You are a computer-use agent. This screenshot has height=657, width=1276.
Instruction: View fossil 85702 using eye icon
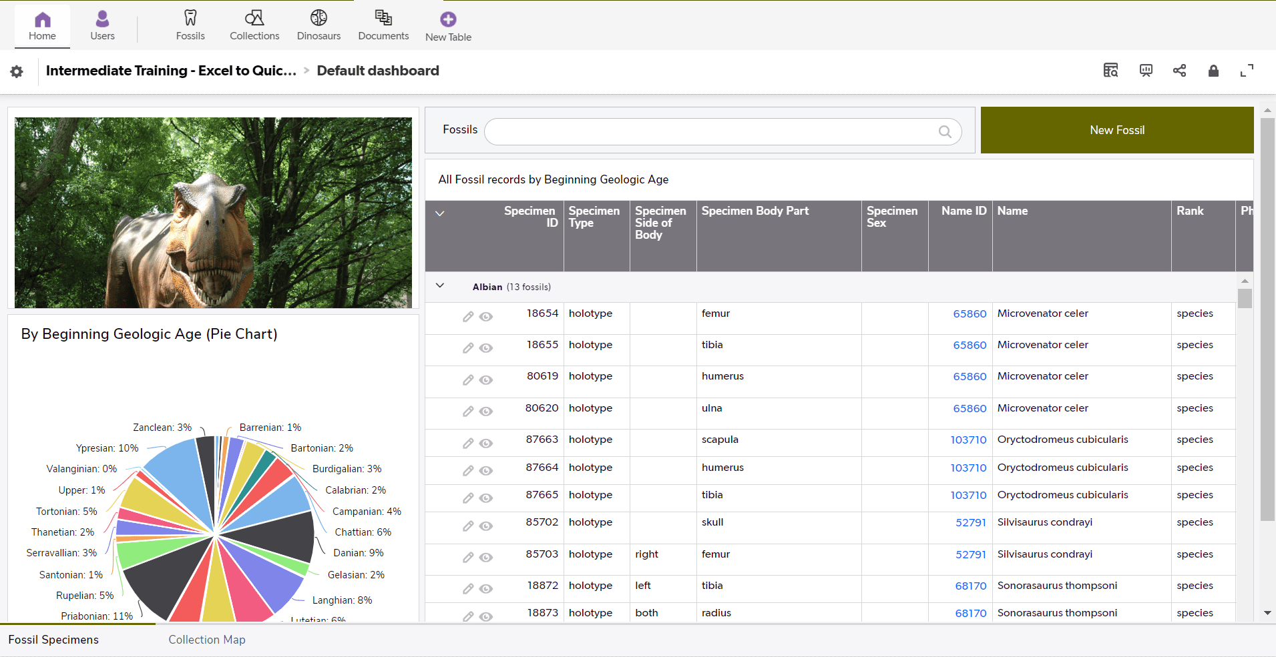point(486,526)
